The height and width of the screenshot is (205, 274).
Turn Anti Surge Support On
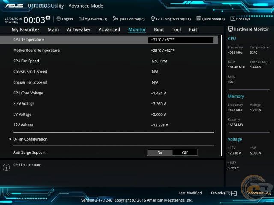(x=160, y=153)
